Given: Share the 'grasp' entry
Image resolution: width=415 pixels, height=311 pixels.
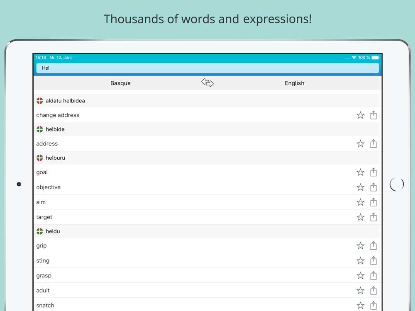Looking at the screenshot, I should coord(373,276).
